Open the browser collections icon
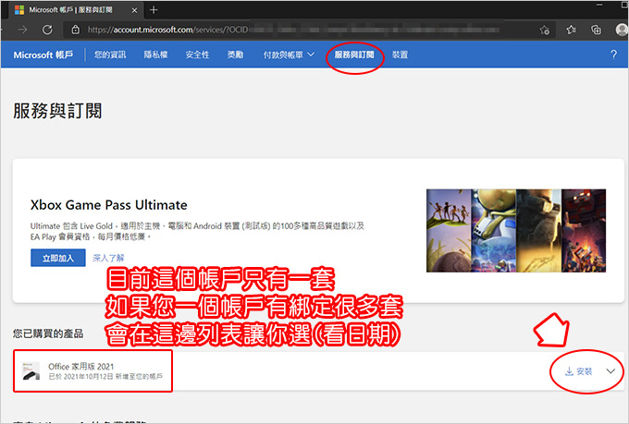The height and width of the screenshot is (424, 629). pyautogui.click(x=596, y=30)
